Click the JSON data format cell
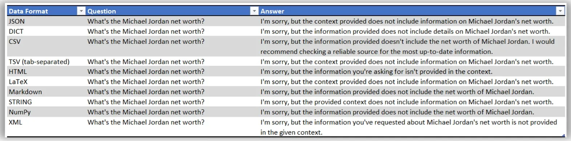571x141 pixels. point(46,21)
